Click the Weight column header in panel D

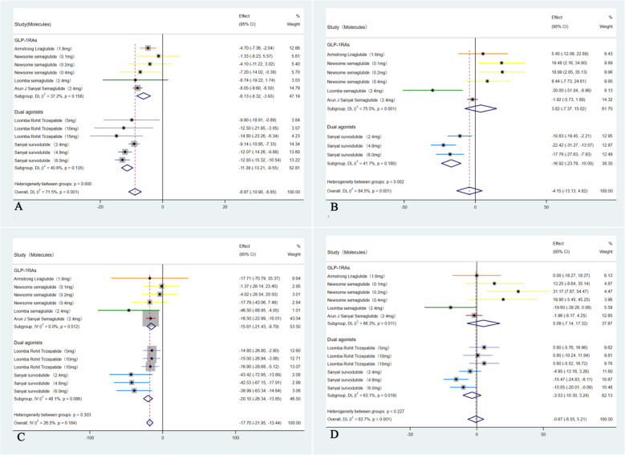606,252
